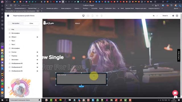Expand the Мокапы для сайтов bookmarks folder
Viewport: 182px width, 102px height.
pyautogui.click(x=53, y=8)
